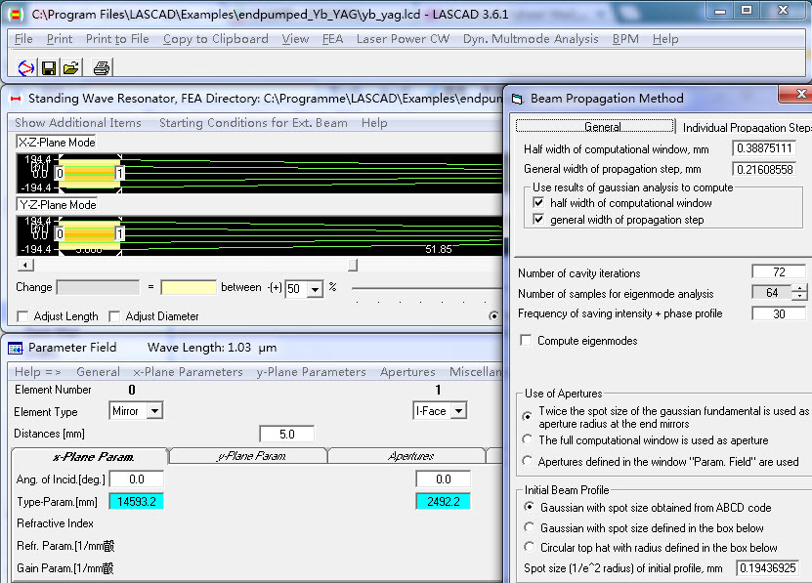Click the red LASCAD resonator toolbar icon

pyautogui.click(x=25, y=67)
